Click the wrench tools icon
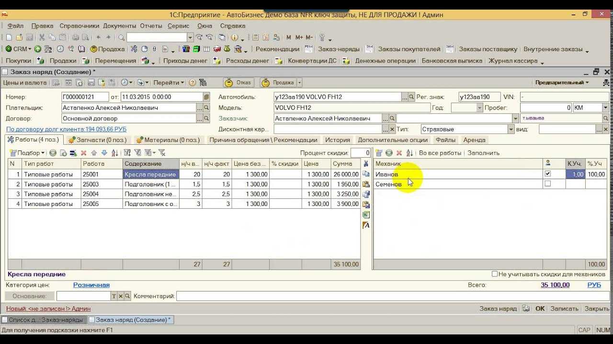The image size is (613, 344). [x=322, y=37]
